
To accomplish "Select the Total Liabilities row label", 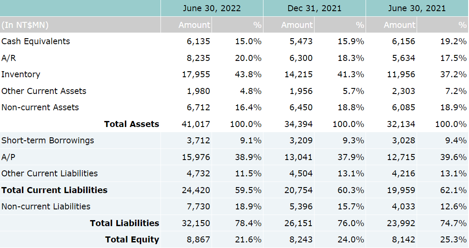I will click(x=124, y=223).
